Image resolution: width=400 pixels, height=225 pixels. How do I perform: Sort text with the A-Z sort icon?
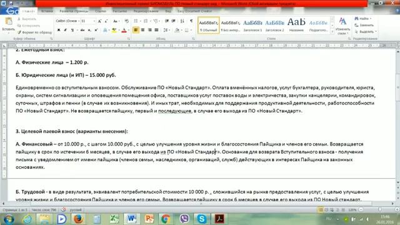[x=182, y=21]
